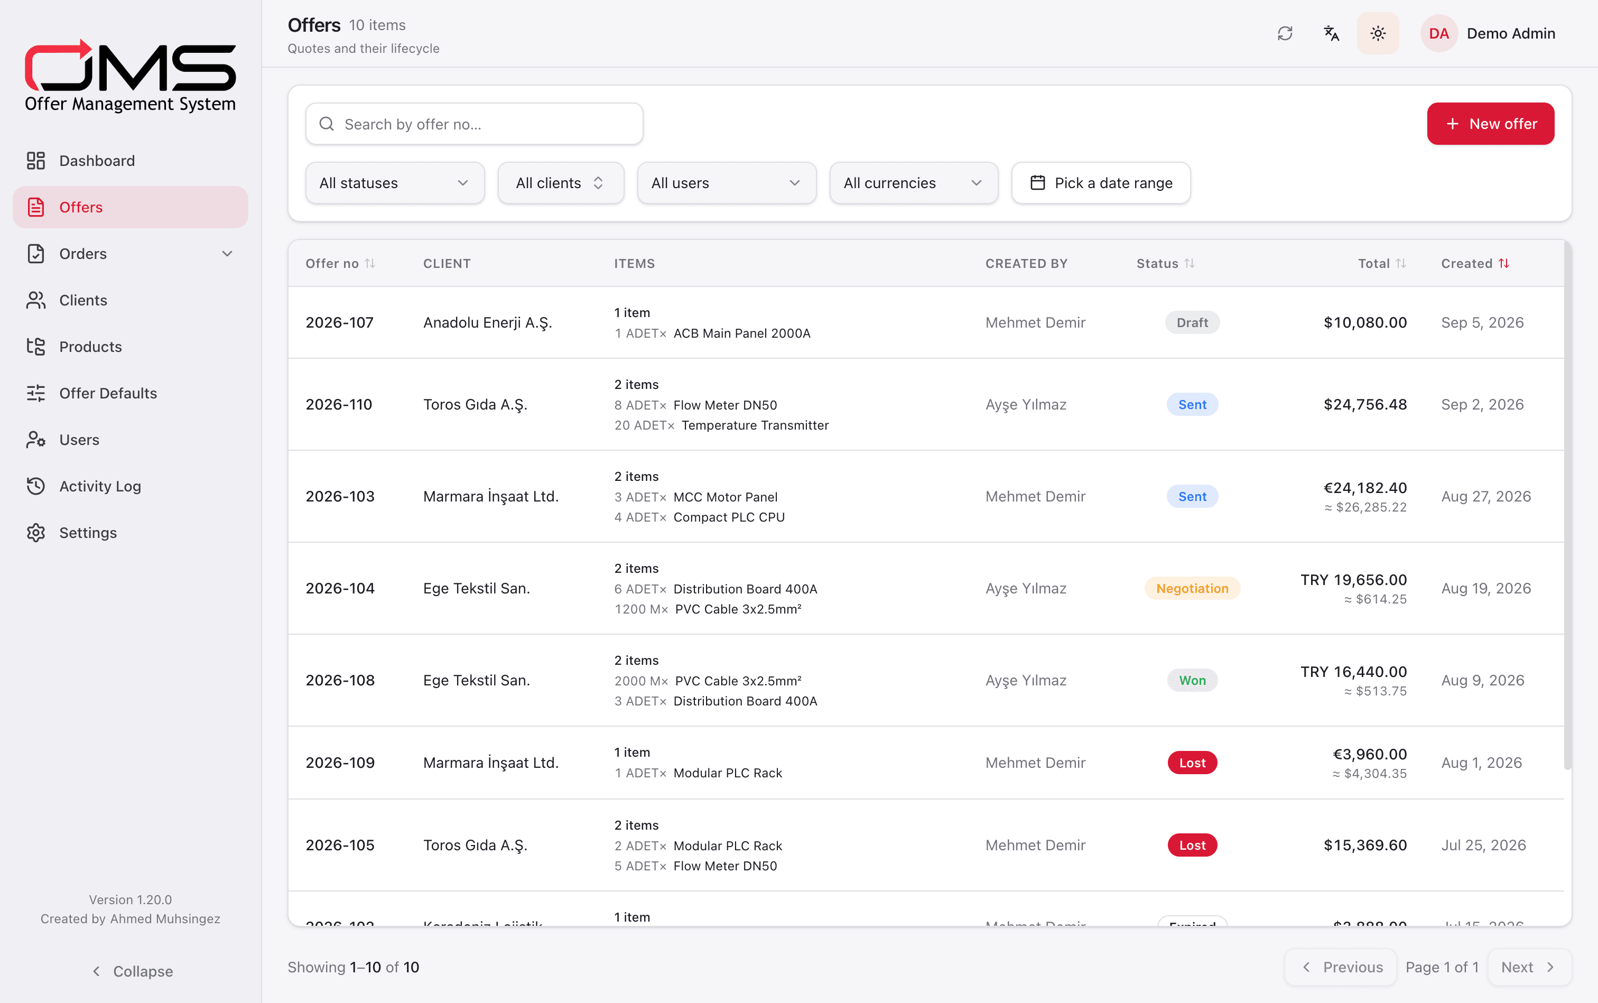Click the New offer button

coord(1490,124)
